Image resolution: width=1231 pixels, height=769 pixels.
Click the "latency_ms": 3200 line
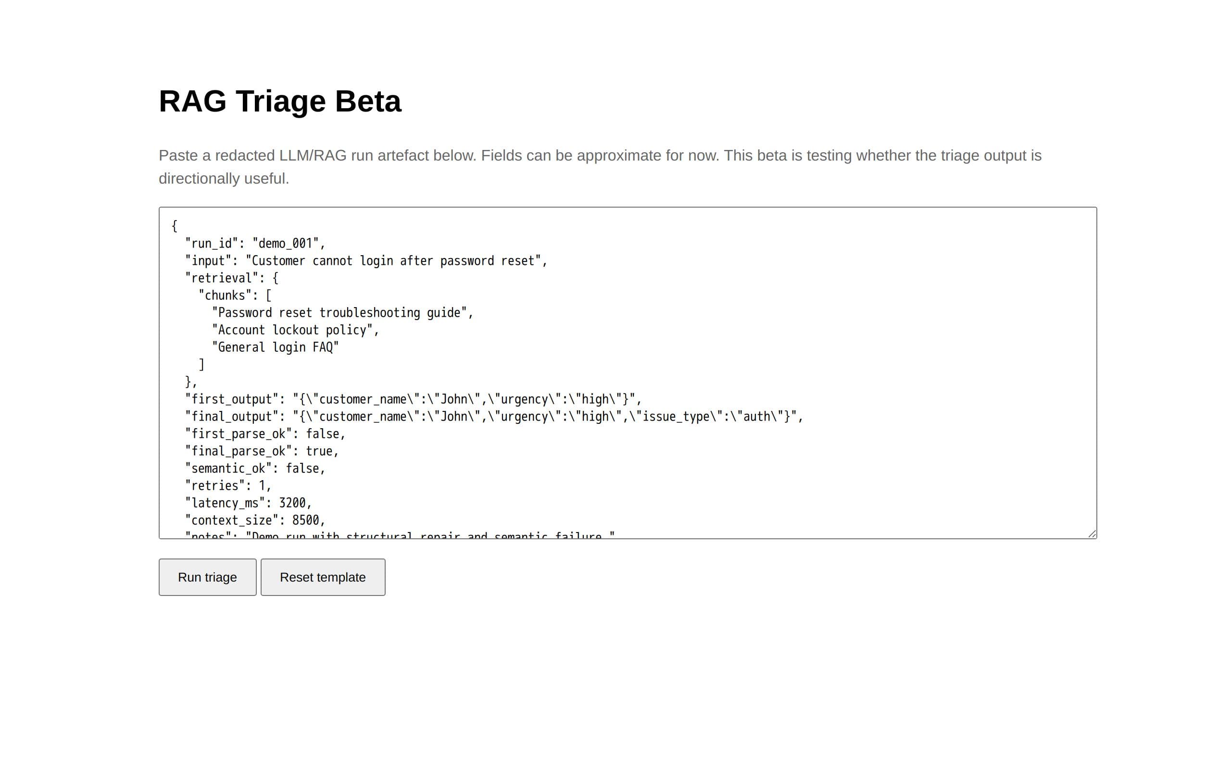click(248, 503)
